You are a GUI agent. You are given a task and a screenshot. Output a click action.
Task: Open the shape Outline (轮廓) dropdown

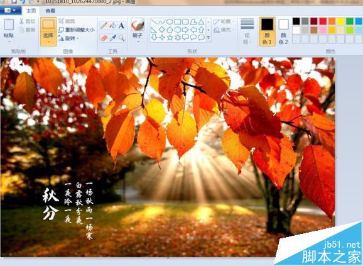(x=224, y=21)
